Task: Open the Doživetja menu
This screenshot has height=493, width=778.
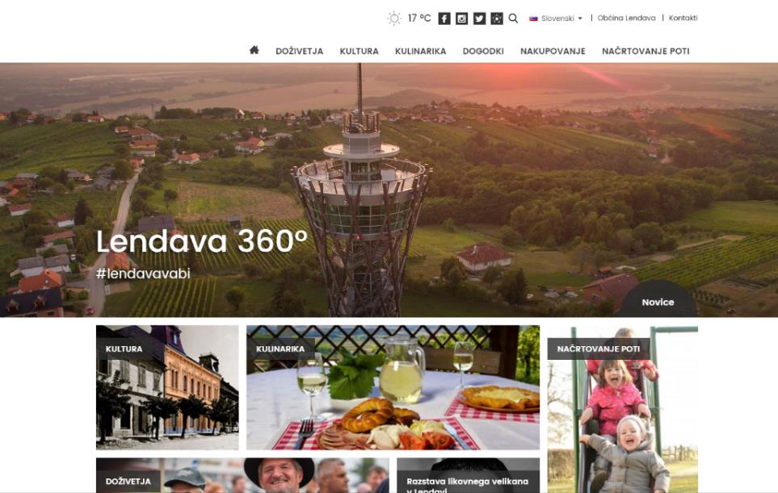Action: pos(299,51)
